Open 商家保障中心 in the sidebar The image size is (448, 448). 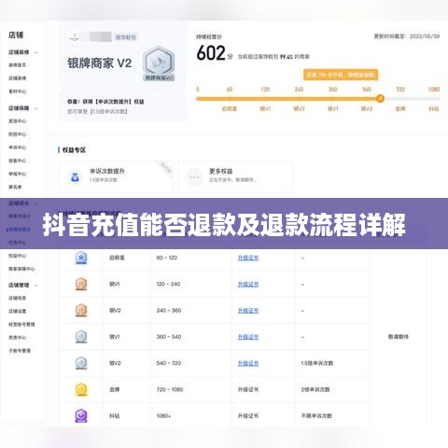pyautogui.click(x=21, y=269)
